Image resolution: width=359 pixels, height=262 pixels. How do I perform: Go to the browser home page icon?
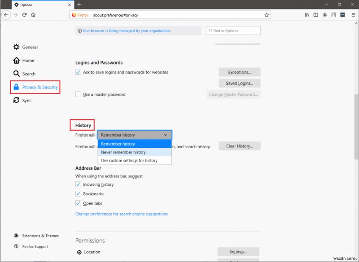[33, 15]
